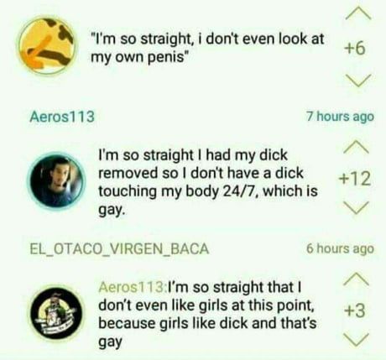
Task: Downvote Aeros113's "+12" comment
Action: 356,208
